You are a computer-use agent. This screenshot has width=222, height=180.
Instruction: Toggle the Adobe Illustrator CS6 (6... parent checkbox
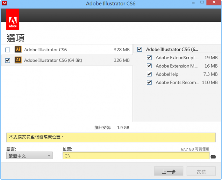[139, 49]
